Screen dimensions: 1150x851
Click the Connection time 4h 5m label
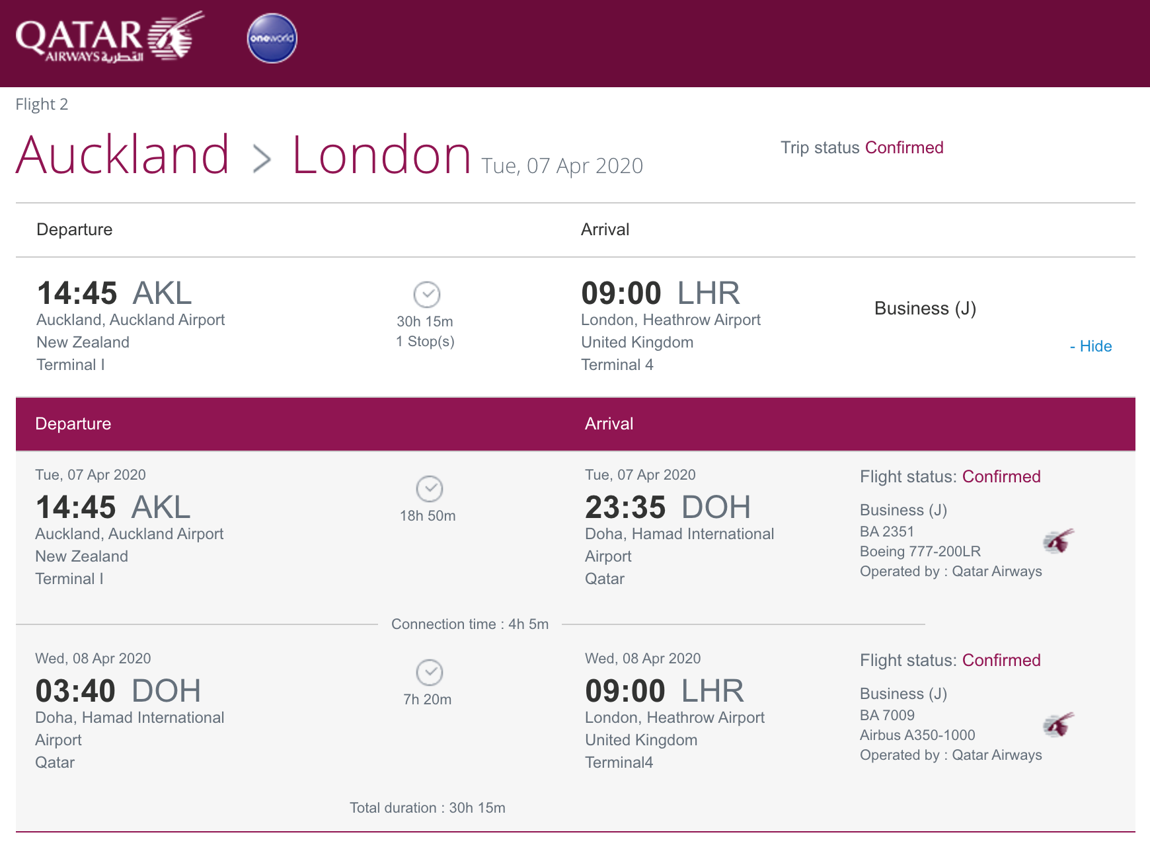tap(470, 624)
